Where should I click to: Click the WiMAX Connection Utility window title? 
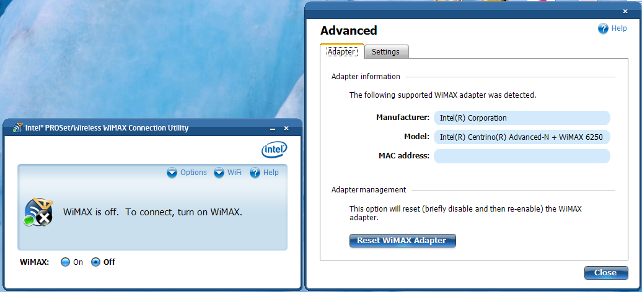107,128
